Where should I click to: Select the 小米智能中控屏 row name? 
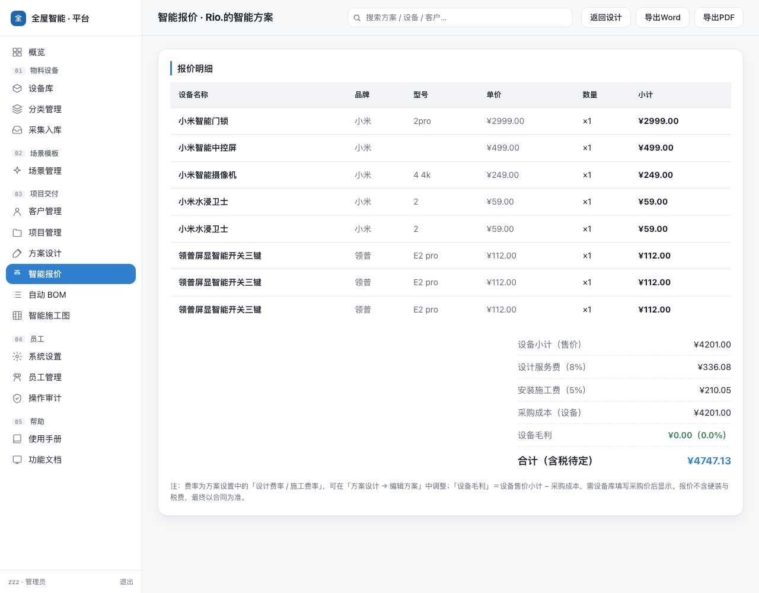208,148
